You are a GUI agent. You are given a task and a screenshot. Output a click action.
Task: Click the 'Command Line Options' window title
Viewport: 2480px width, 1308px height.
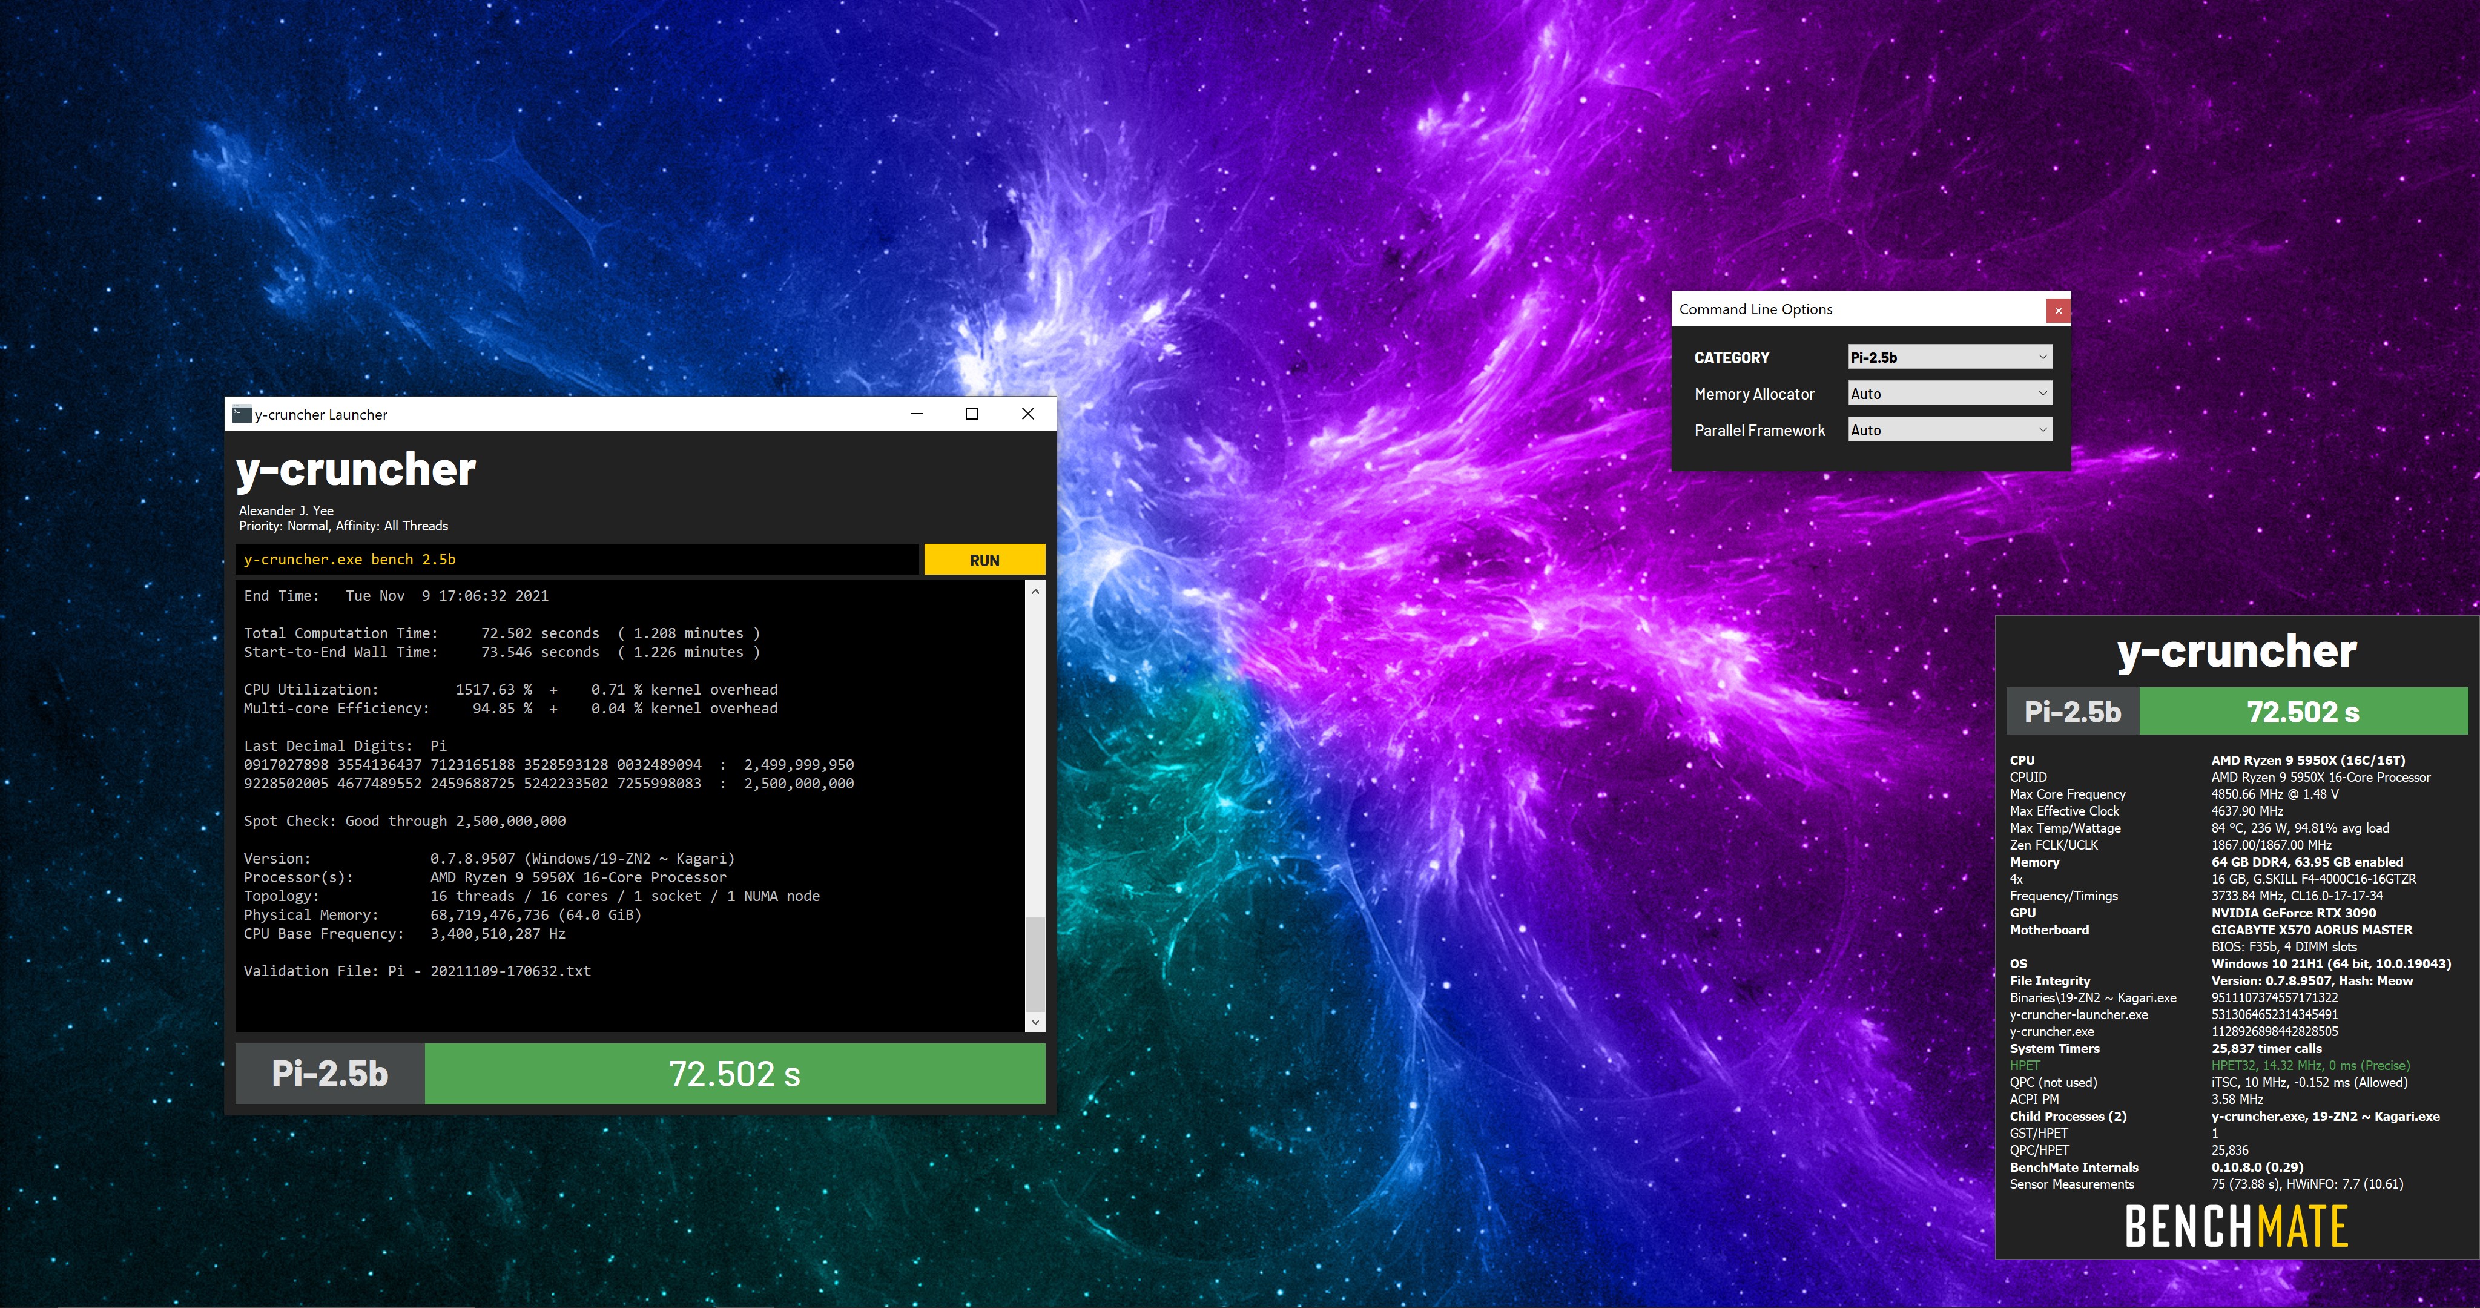click(x=1755, y=309)
